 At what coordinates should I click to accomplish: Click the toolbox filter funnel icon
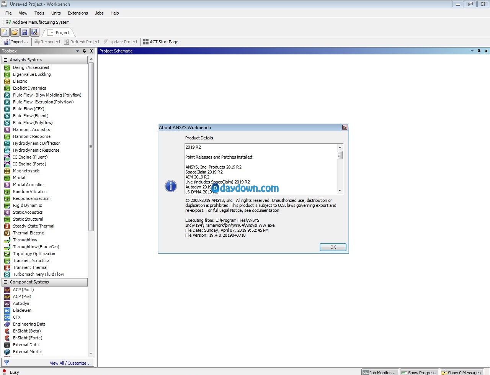[7, 363]
